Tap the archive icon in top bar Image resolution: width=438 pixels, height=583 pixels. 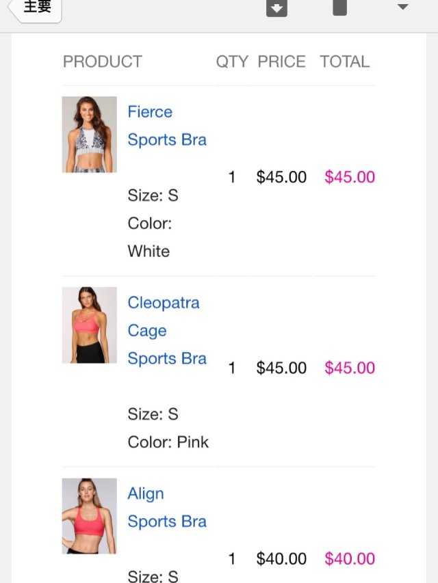pyautogui.click(x=276, y=8)
